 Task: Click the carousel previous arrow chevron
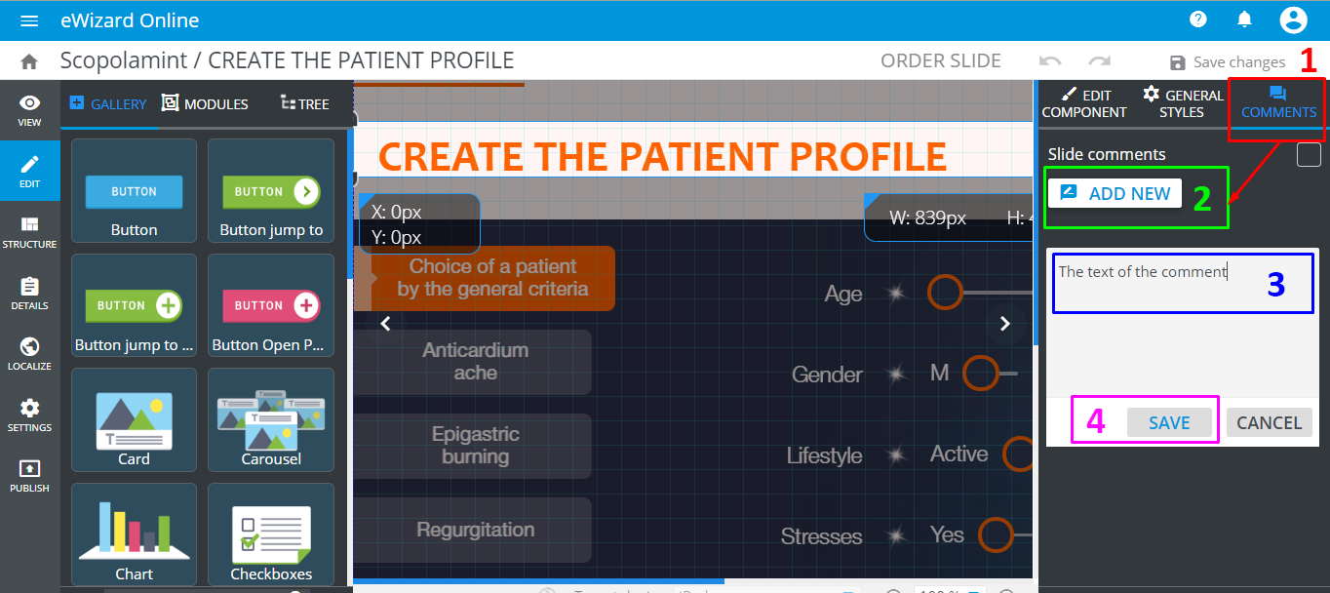pos(385,324)
